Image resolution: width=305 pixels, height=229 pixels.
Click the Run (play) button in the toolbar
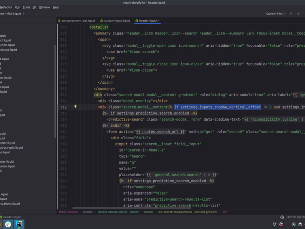pos(291,13)
